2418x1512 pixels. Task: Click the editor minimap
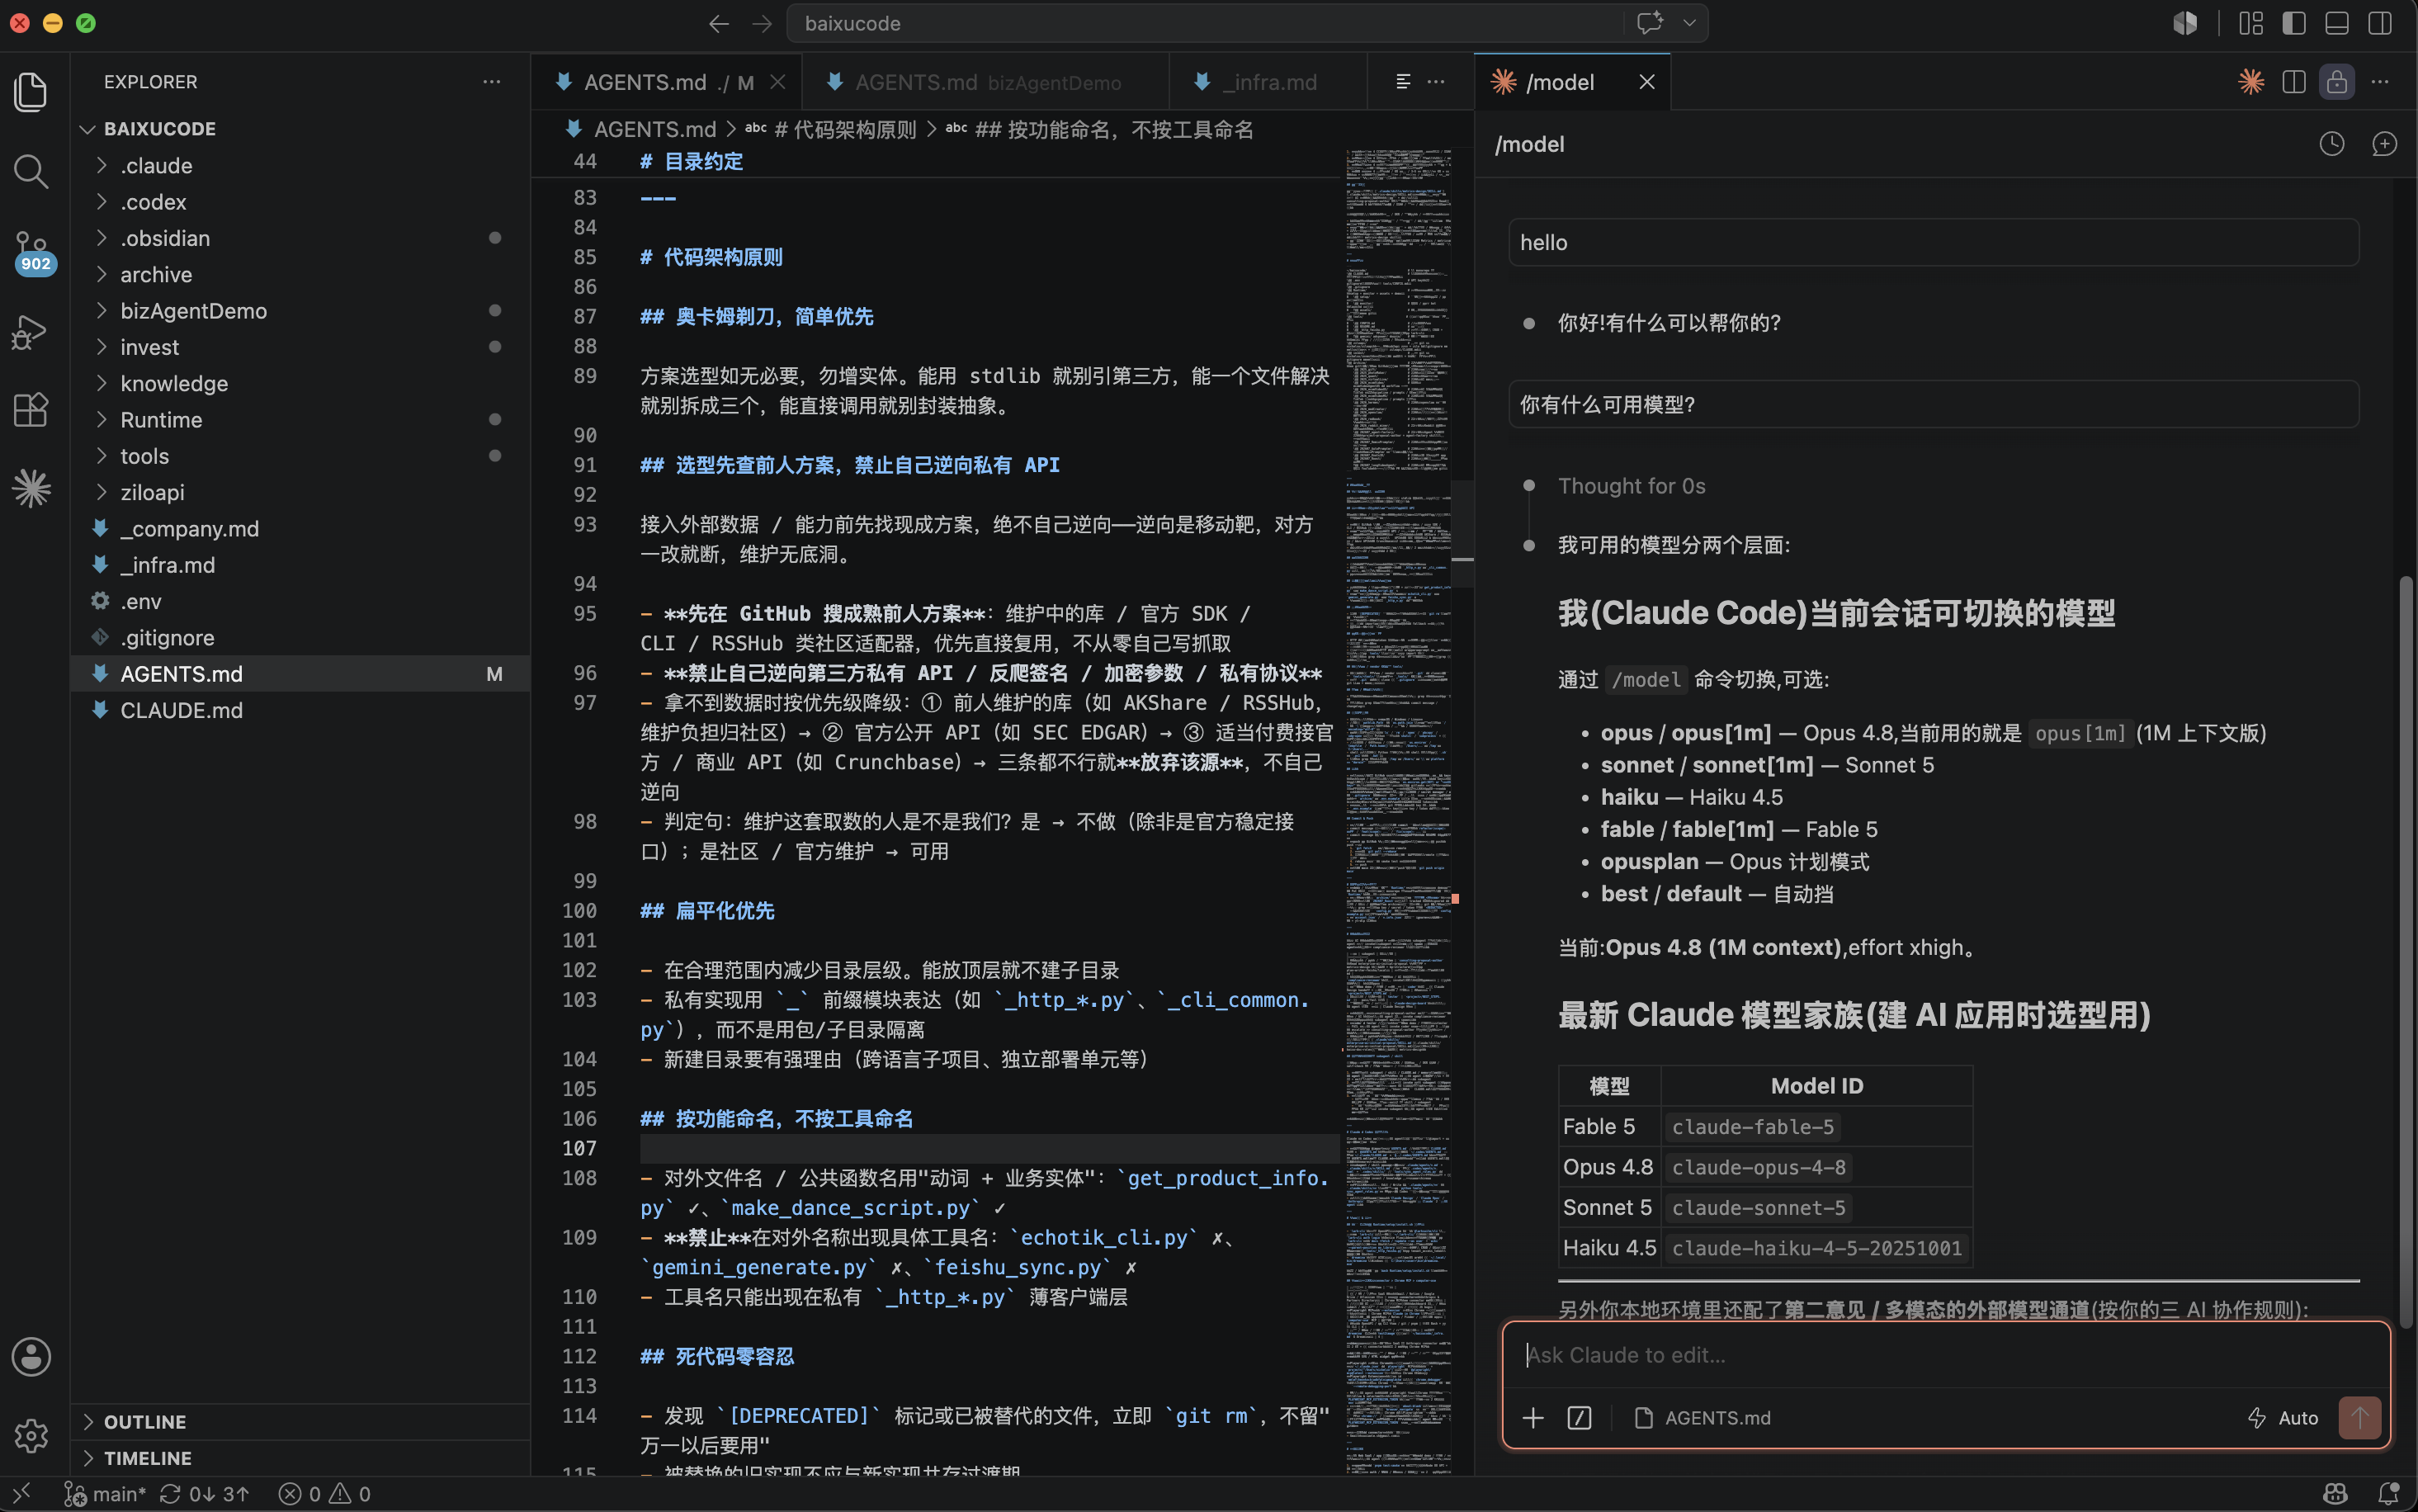click(1399, 811)
